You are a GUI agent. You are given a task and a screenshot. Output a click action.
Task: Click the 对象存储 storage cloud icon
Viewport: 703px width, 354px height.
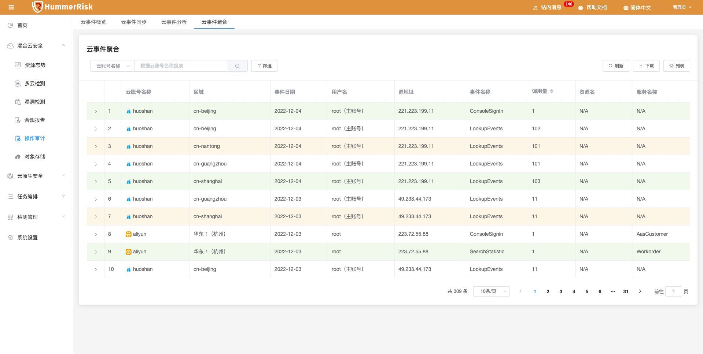click(18, 157)
